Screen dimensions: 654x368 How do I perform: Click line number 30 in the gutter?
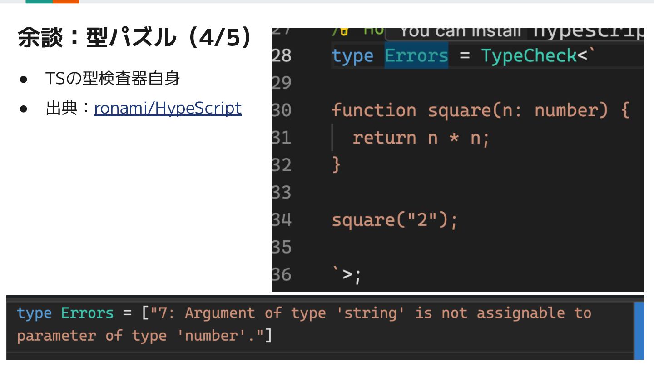282,110
